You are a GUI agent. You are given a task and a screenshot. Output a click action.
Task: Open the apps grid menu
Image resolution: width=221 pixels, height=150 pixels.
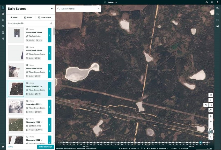click(212, 2)
